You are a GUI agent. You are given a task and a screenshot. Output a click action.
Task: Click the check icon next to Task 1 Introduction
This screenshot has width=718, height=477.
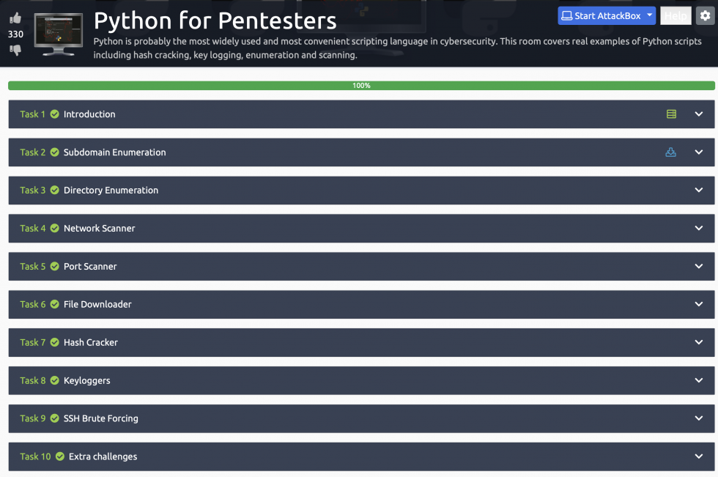(x=54, y=114)
